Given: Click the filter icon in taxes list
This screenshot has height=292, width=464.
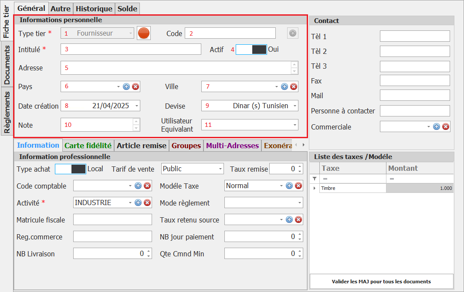Looking at the screenshot, I should pos(315,179).
